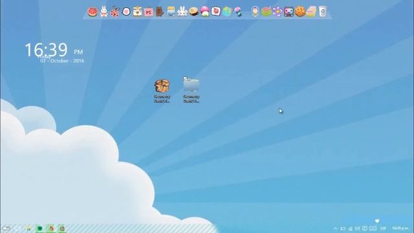Expand hidden system tray icons chevron

click(335, 228)
